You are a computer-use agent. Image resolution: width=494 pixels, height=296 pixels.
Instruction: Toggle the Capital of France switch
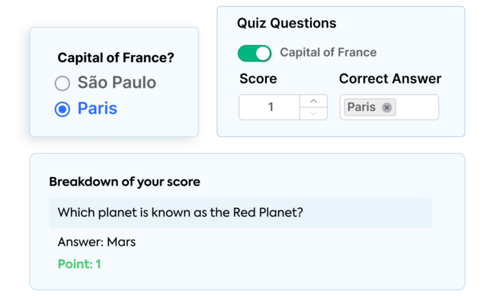point(255,53)
